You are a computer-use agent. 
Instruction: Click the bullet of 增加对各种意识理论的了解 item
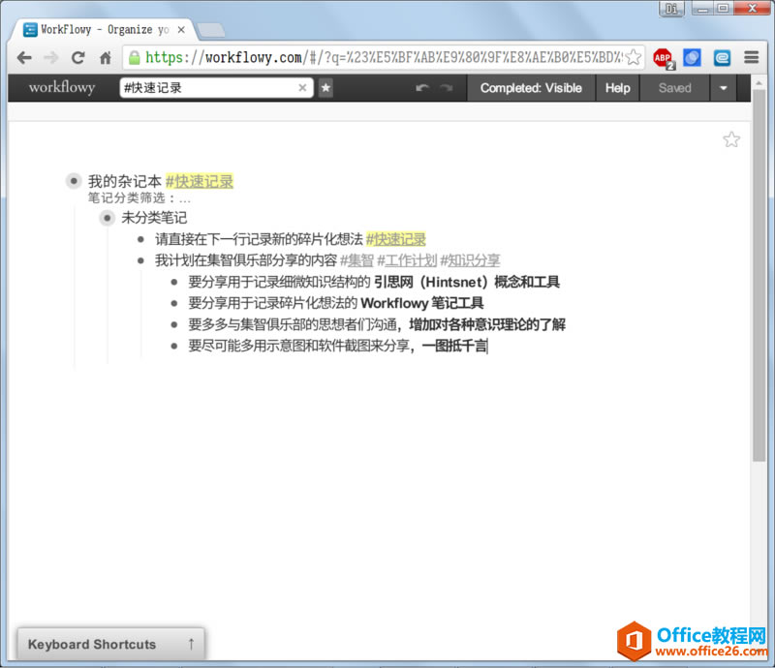[174, 324]
